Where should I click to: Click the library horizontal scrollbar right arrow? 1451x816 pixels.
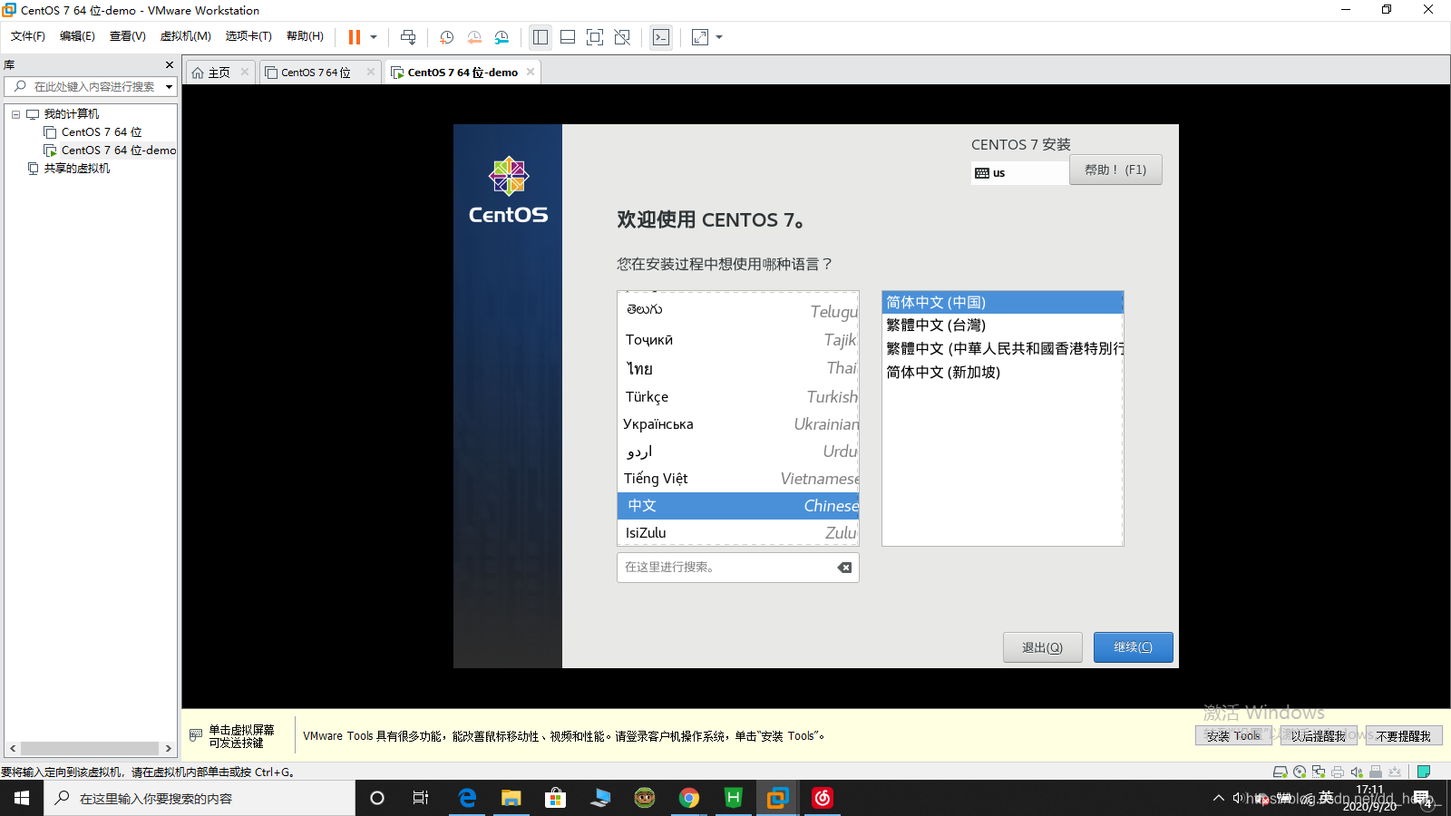pos(168,749)
